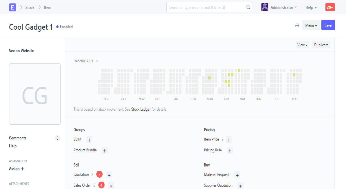Create new Material Request with plus
The height and width of the screenshot is (189, 346).
[237, 175]
